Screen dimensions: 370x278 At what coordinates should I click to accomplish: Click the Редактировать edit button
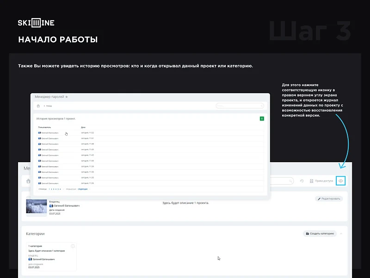click(x=329, y=199)
